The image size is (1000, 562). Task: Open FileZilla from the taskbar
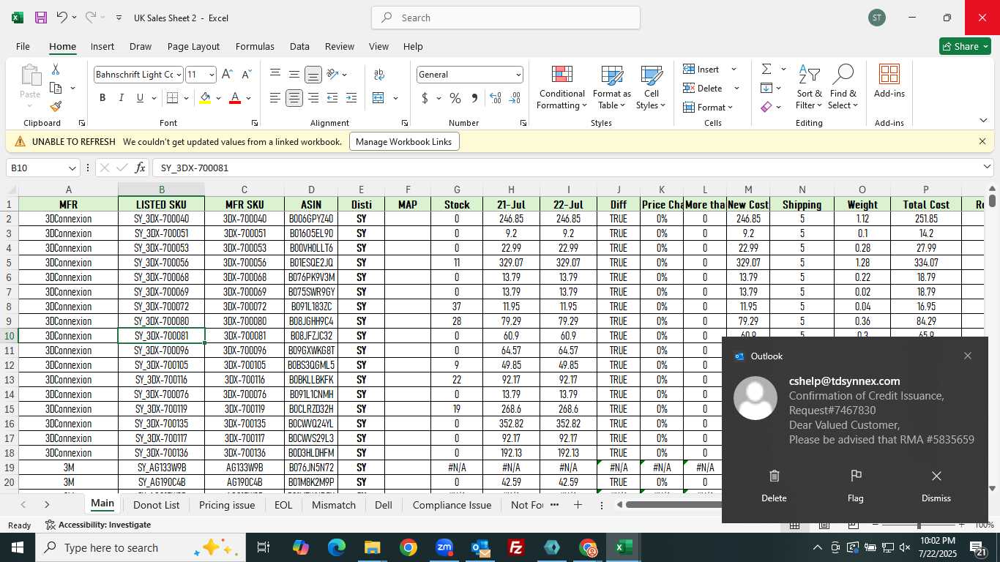click(516, 547)
